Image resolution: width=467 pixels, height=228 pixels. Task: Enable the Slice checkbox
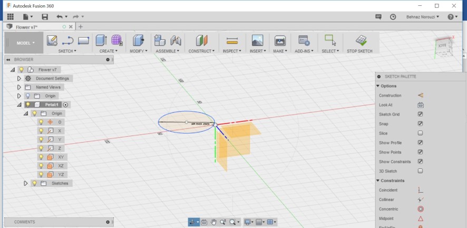420,133
